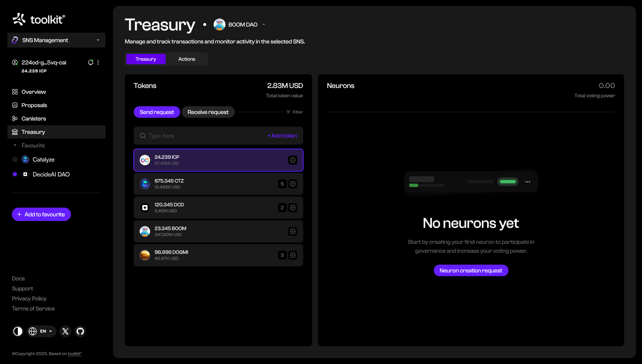Open Privacy Policy link
642x364 pixels.
(29, 299)
